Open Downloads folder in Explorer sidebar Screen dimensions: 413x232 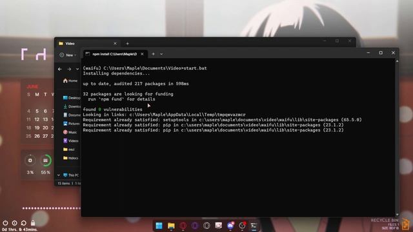point(72,106)
